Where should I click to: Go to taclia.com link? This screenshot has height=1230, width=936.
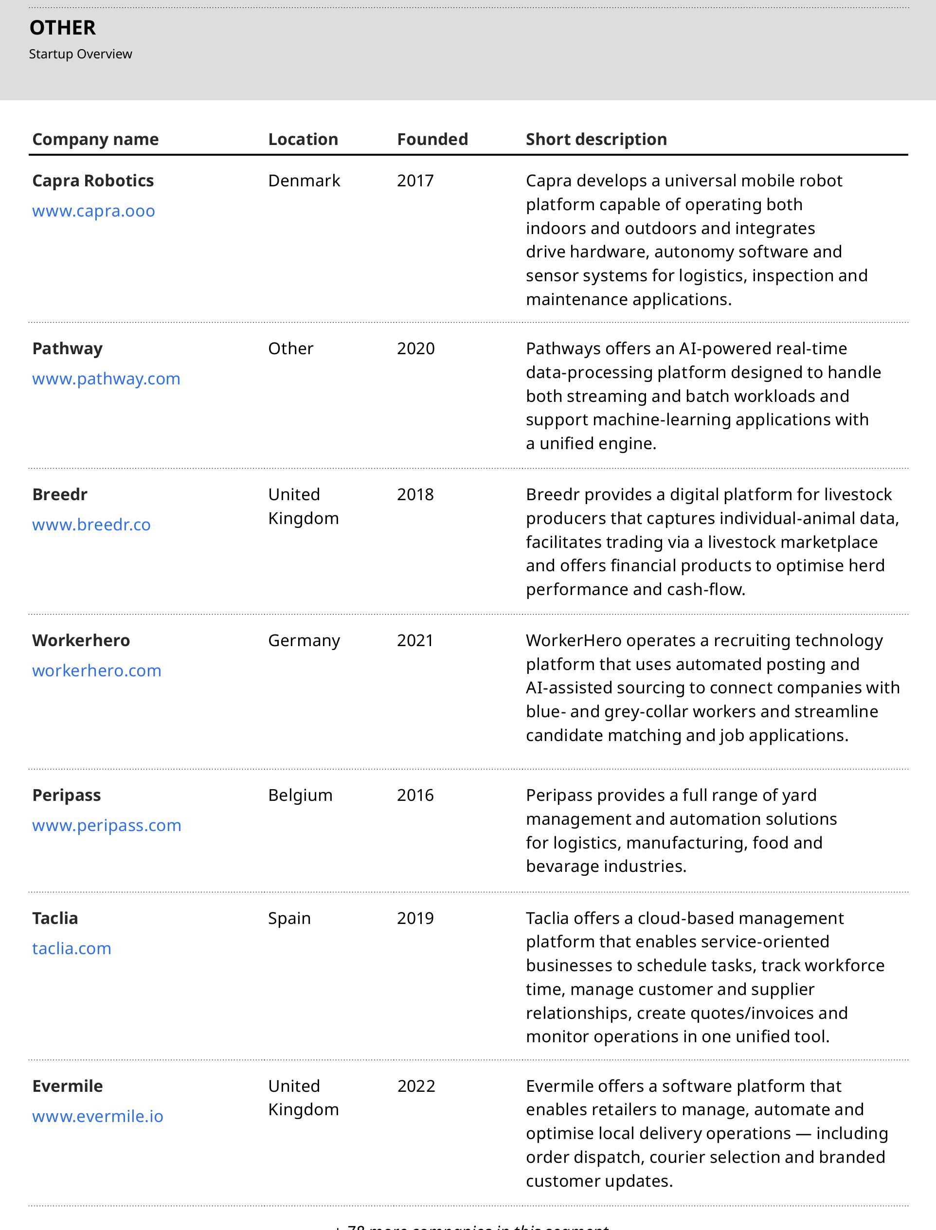72,949
